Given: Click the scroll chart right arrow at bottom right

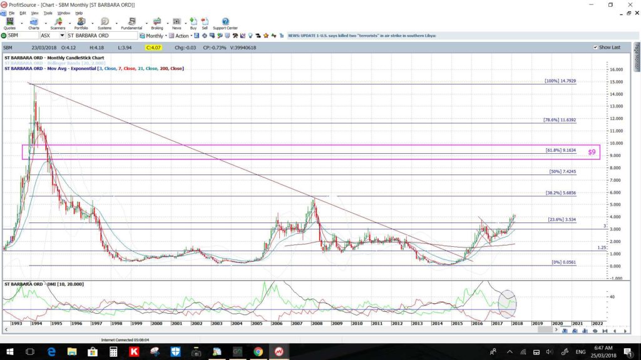Looking at the screenshot, I should coord(625,331).
